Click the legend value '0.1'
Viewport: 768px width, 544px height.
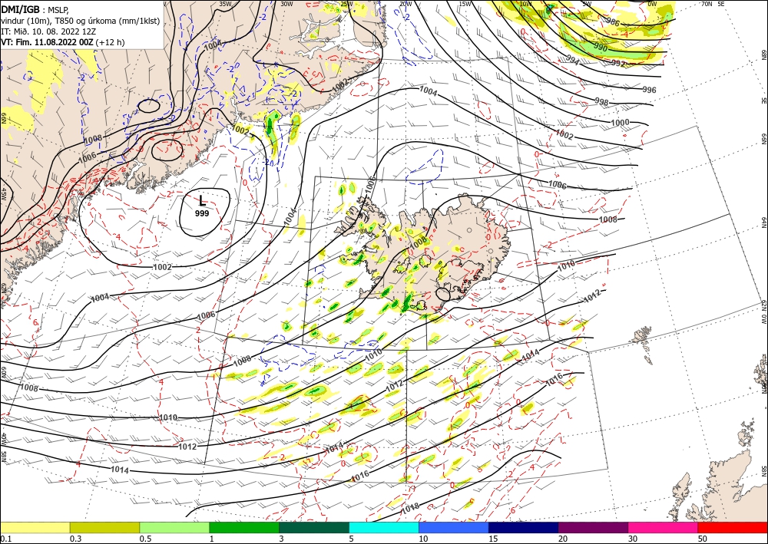6,539
